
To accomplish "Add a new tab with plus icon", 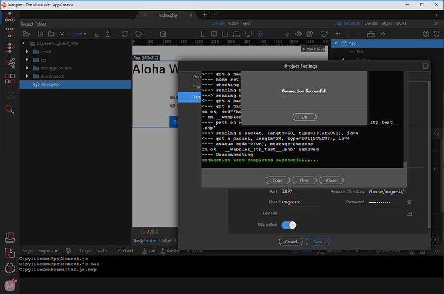I will click(205, 15).
